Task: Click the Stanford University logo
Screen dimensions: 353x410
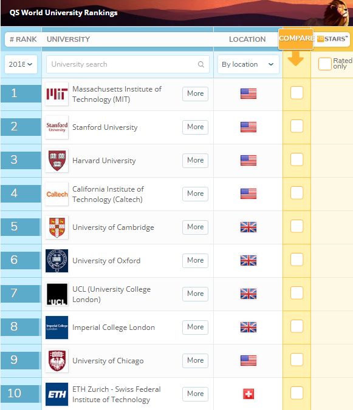Action: point(57,127)
